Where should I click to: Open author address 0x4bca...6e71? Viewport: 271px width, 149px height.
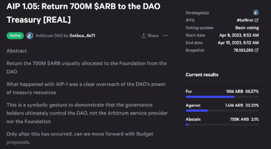(x=82, y=36)
